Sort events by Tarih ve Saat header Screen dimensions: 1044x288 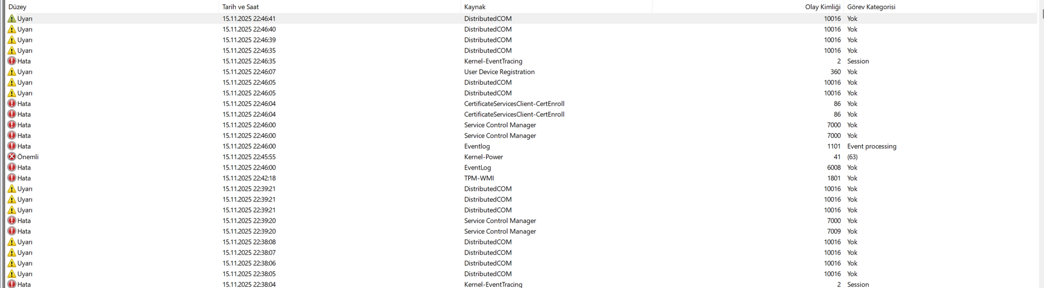(x=240, y=7)
